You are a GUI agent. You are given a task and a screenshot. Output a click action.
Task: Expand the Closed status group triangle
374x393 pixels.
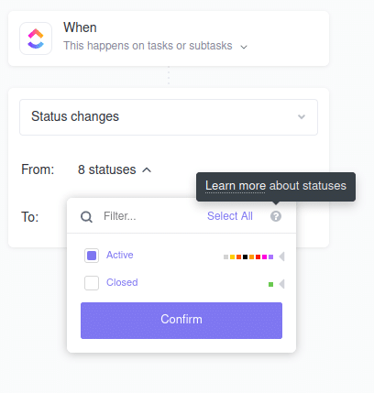281,284
